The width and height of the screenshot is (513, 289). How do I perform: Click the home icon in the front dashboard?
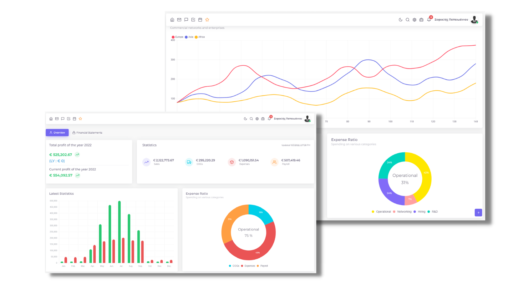(51, 119)
